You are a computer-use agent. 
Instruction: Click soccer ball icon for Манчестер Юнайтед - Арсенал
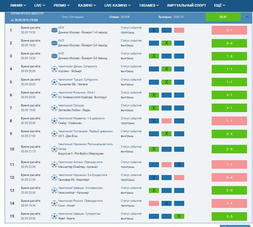coord(54,164)
